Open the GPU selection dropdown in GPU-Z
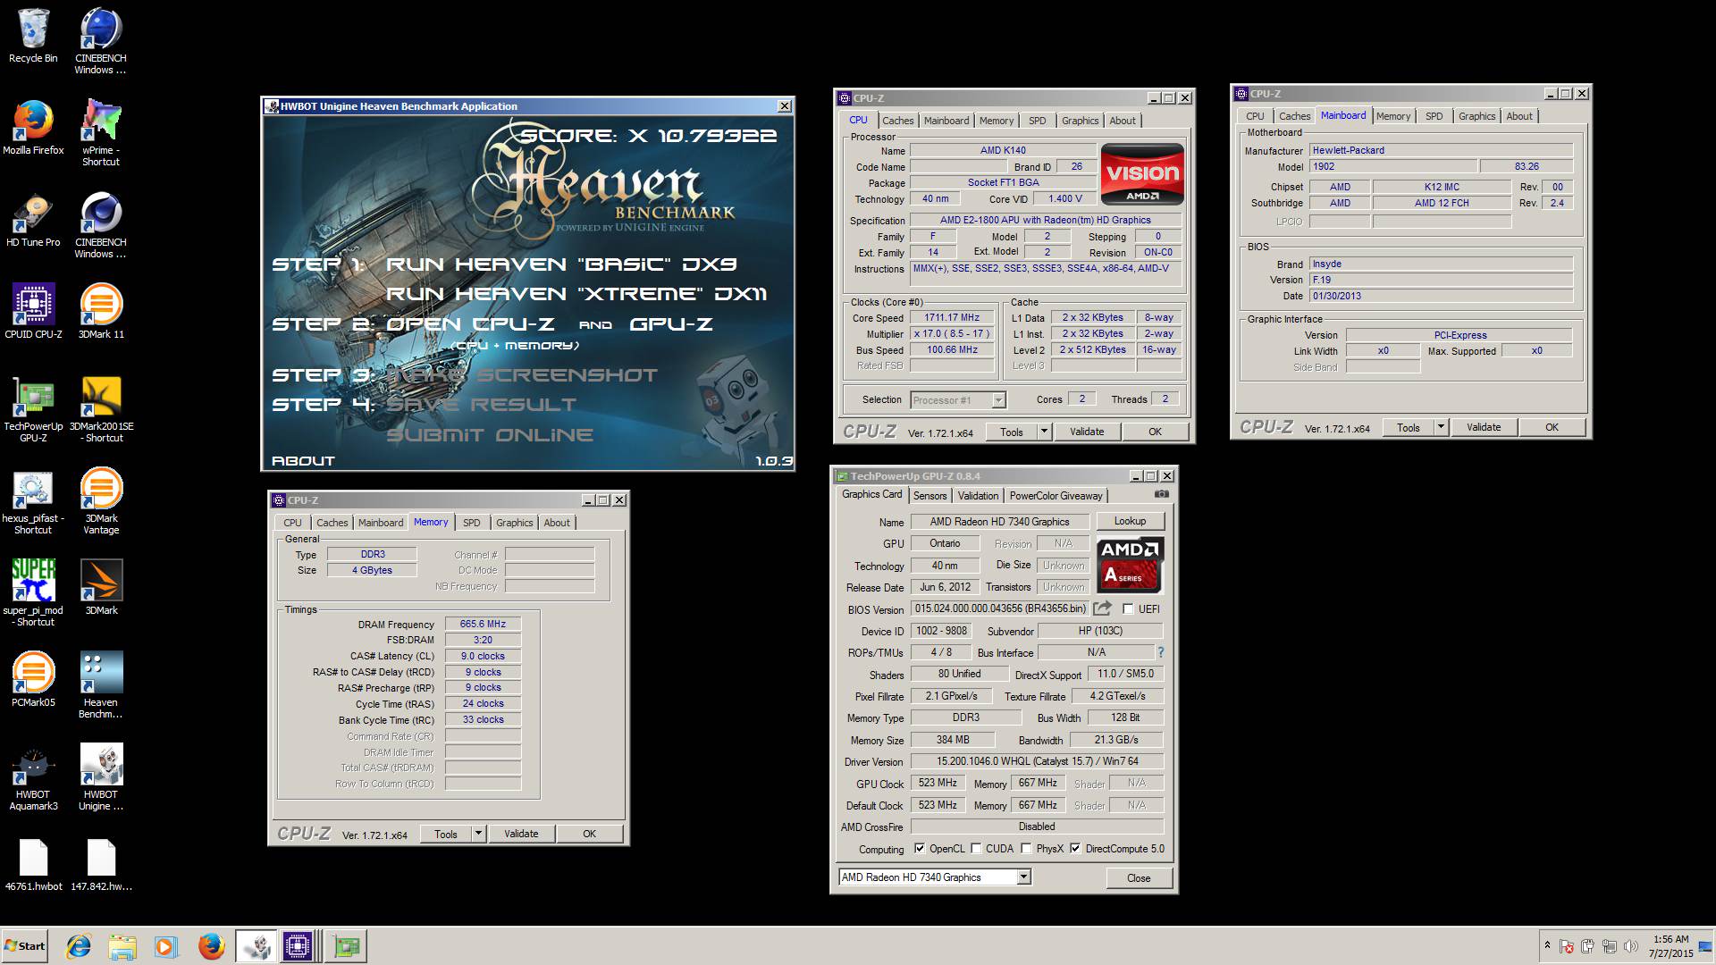Image resolution: width=1716 pixels, height=965 pixels. tap(1023, 877)
